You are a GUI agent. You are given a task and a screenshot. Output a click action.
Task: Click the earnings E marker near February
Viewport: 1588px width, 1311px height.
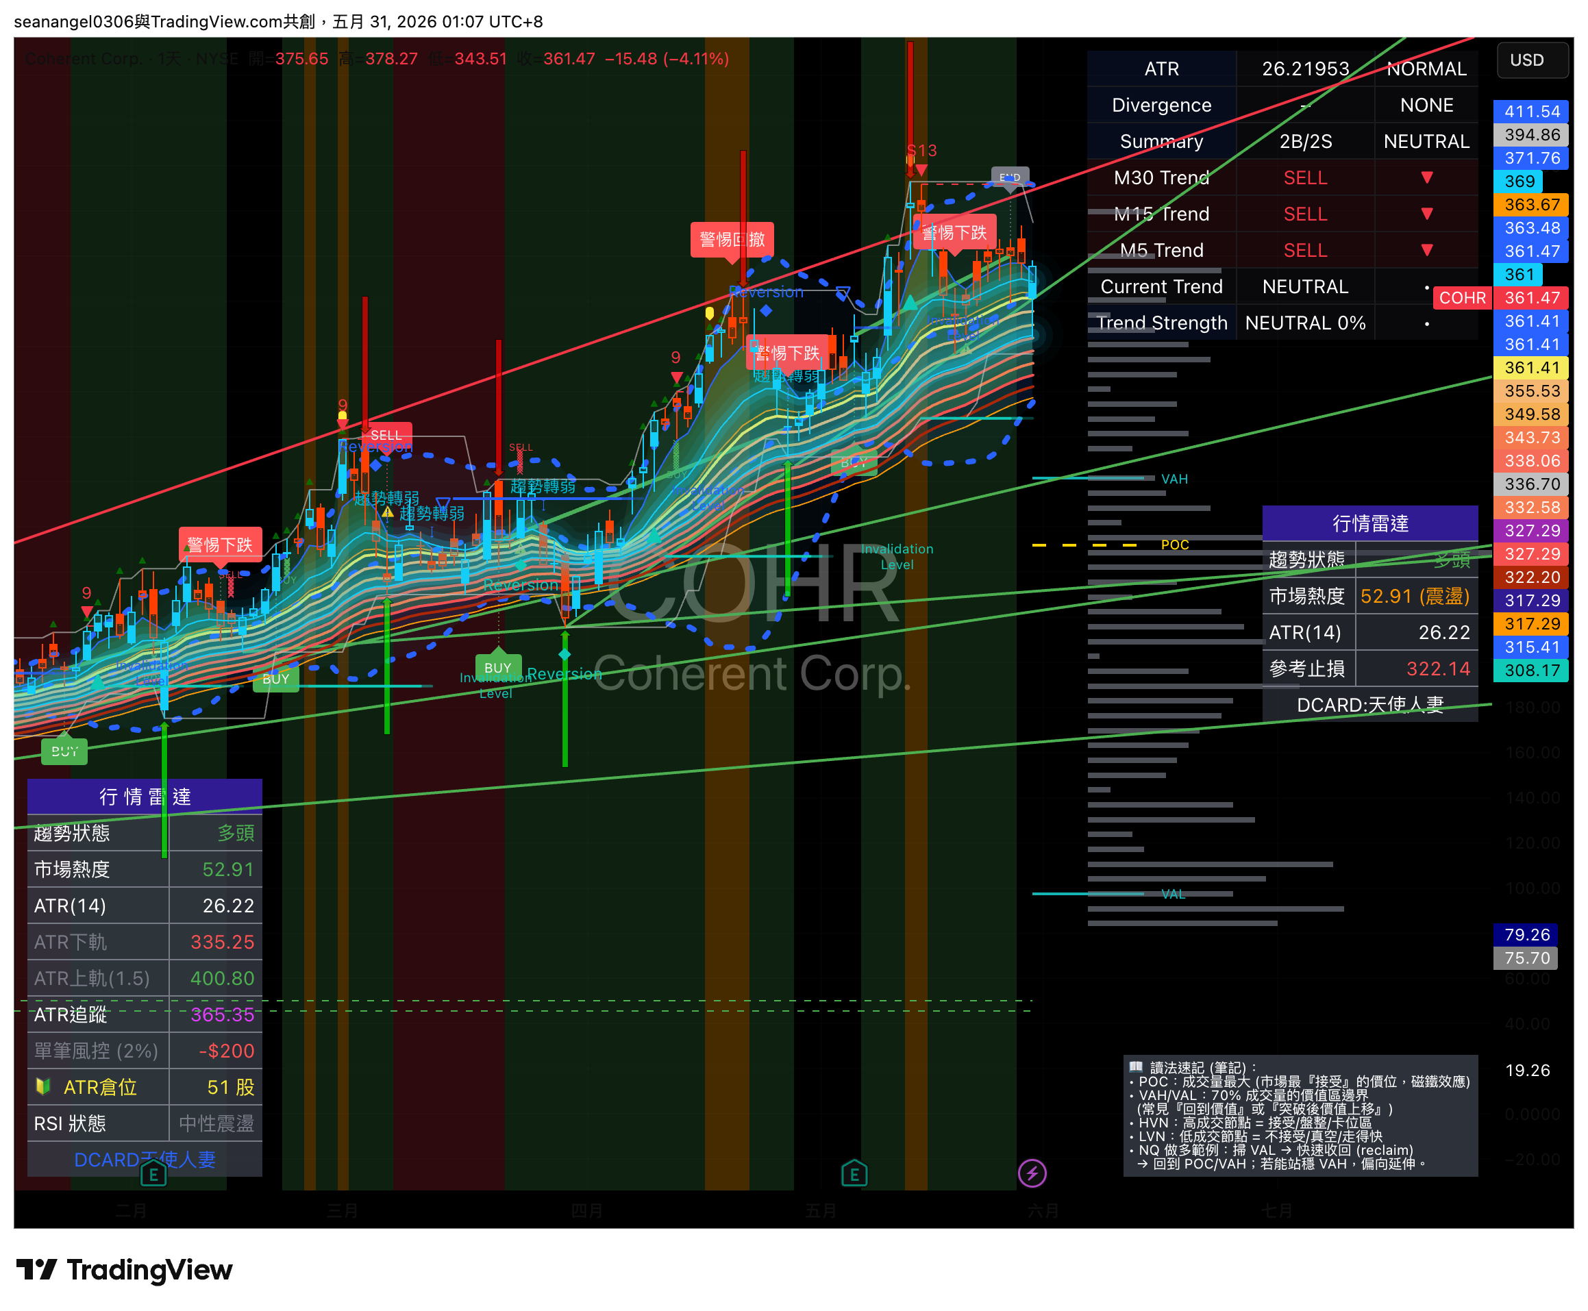tap(153, 1174)
